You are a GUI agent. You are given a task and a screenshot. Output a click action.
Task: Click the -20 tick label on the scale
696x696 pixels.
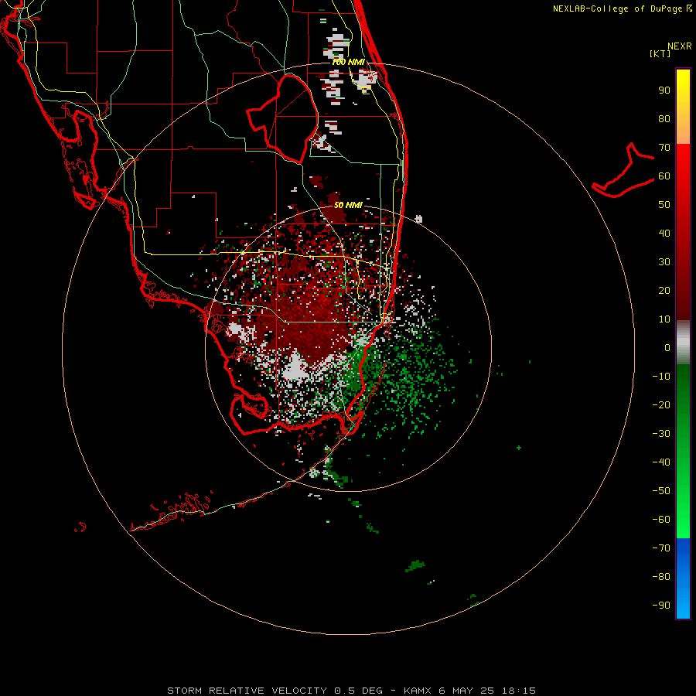click(661, 405)
